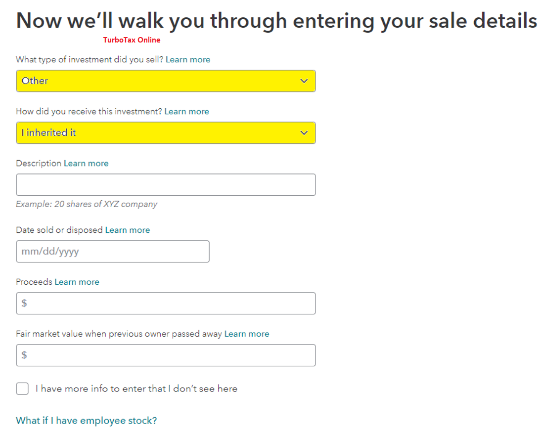Image resolution: width=542 pixels, height=432 pixels.
Task: Click the 'Now we'll walk you through' heading
Action: coord(276,21)
